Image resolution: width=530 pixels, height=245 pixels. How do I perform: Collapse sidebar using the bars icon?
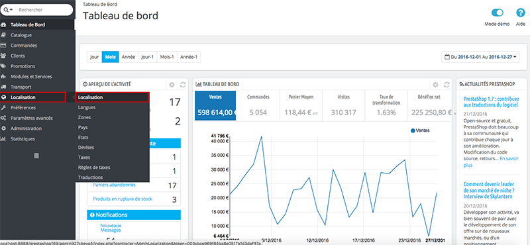(37, 156)
